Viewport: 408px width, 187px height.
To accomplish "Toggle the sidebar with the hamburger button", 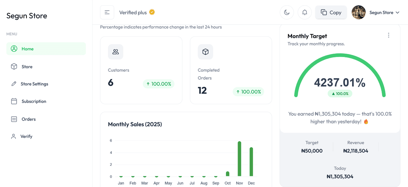I will click(107, 12).
